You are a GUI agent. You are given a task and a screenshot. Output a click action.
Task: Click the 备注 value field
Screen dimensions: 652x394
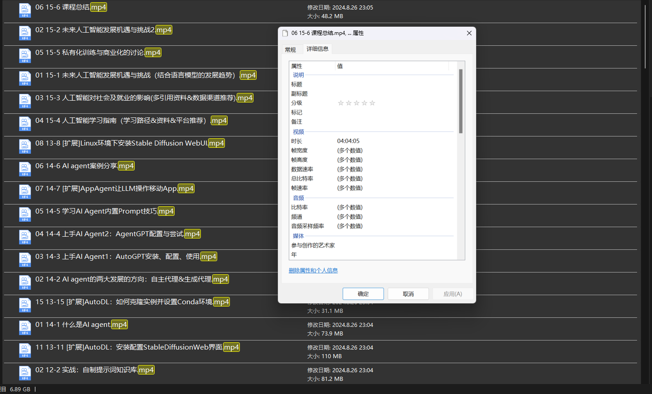pyautogui.click(x=395, y=122)
